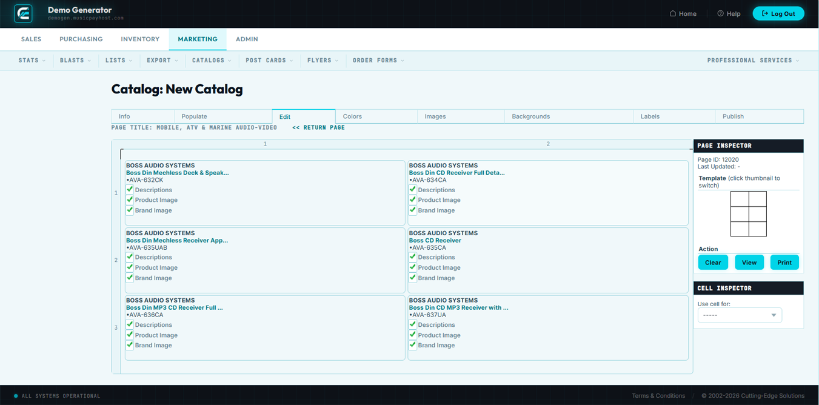Toggle Descriptions checkbox for AVA-632CK
The image size is (819, 405).
pos(130,189)
